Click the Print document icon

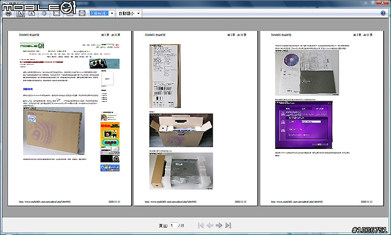[x=9, y=13]
